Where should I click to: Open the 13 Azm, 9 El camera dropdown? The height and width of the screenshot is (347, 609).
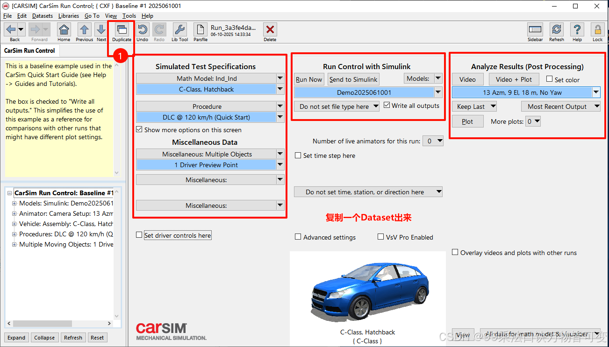coord(596,92)
